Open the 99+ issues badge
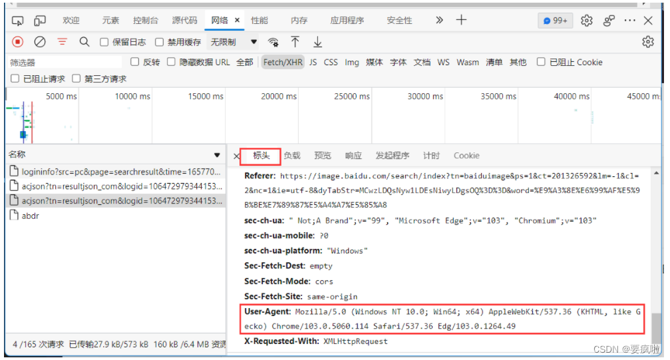The image size is (670, 360). click(x=555, y=21)
